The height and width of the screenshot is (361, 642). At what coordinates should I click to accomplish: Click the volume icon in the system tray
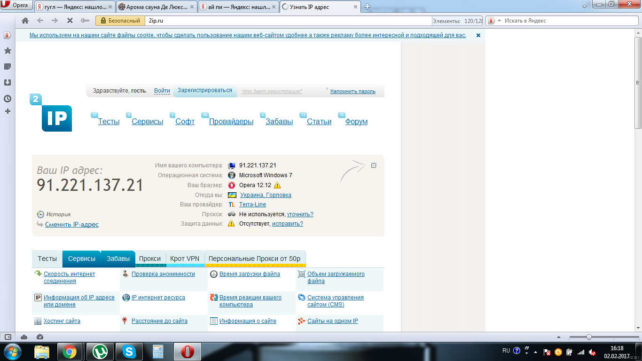coord(593,352)
